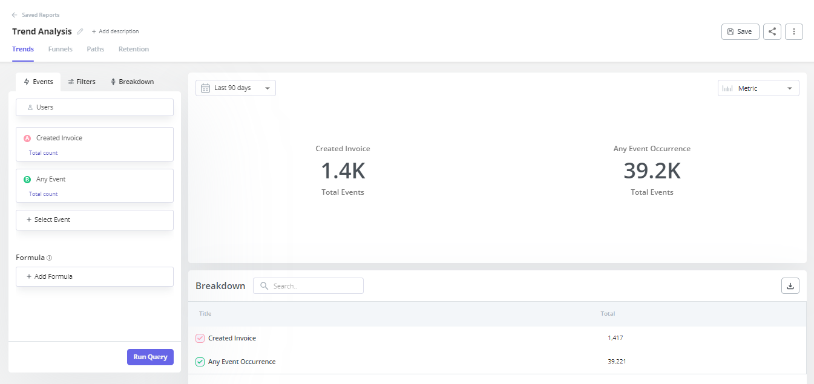Click the pencil icon to rename report
Viewport: 814px width, 384px height.
[80, 31]
